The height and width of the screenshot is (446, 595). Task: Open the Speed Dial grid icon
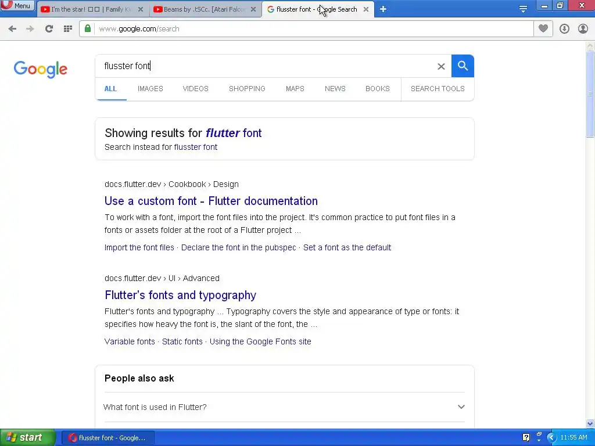(68, 29)
